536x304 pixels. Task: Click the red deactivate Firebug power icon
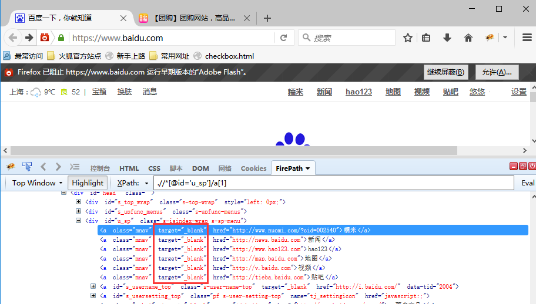(x=532, y=166)
